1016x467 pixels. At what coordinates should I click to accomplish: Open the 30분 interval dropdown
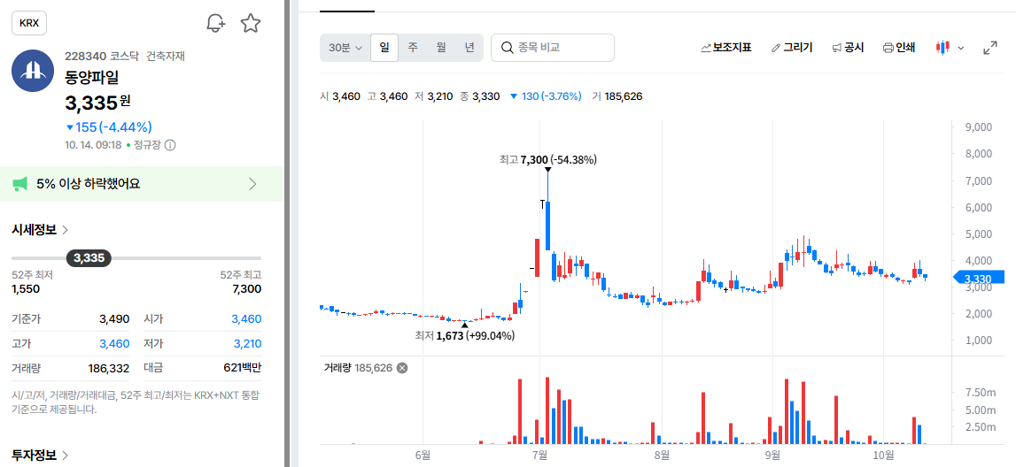point(345,48)
